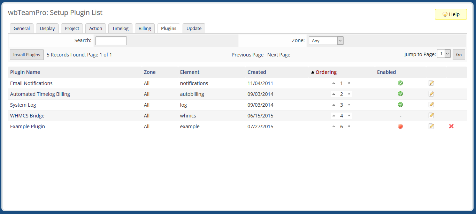Switch to the Billing tab
476x214 pixels.
point(145,29)
